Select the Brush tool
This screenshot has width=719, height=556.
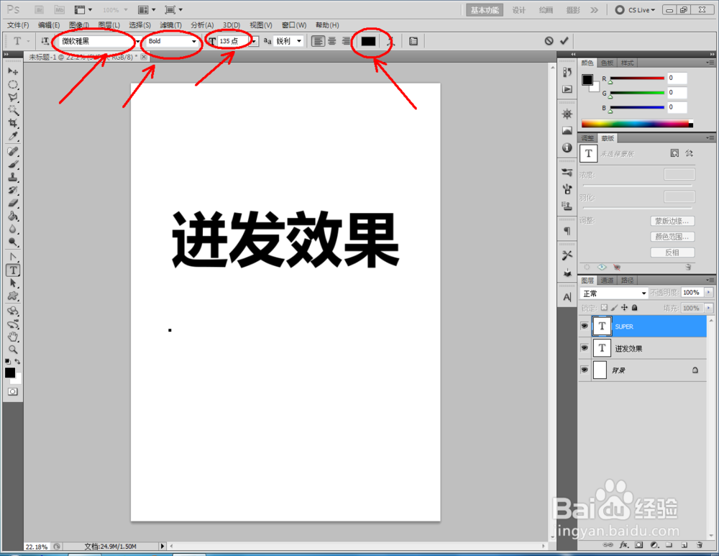[x=13, y=164]
